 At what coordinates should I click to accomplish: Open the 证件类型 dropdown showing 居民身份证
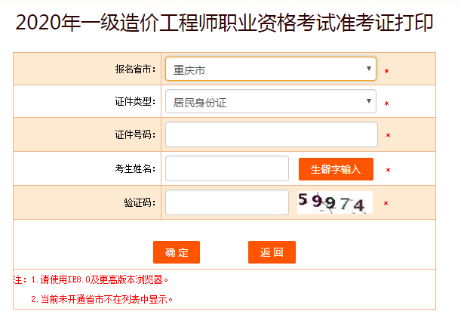pyautogui.click(x=264, y=102)
